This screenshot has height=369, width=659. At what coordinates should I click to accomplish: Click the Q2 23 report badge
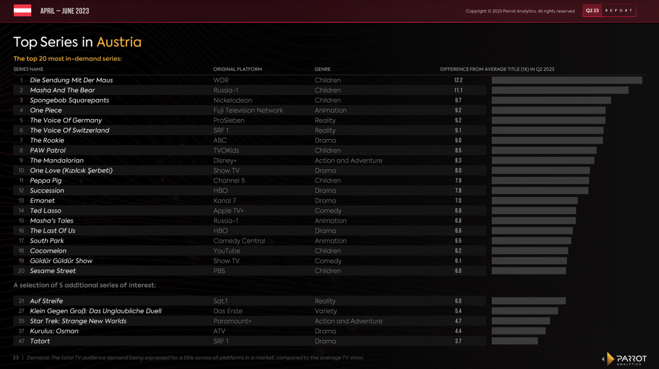click(609, 11)
